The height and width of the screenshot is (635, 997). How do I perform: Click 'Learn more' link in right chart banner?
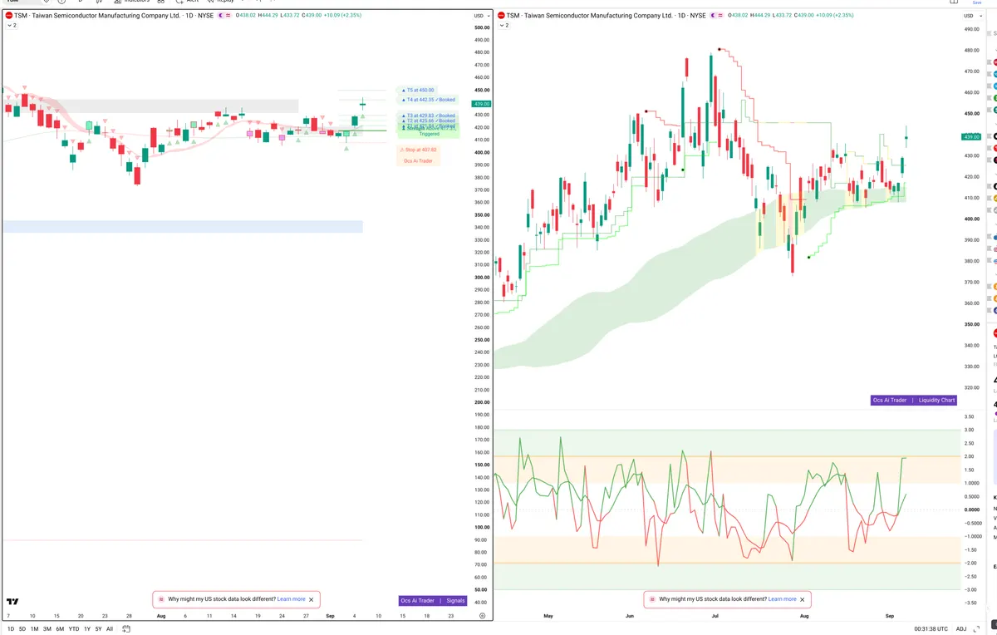783,599
